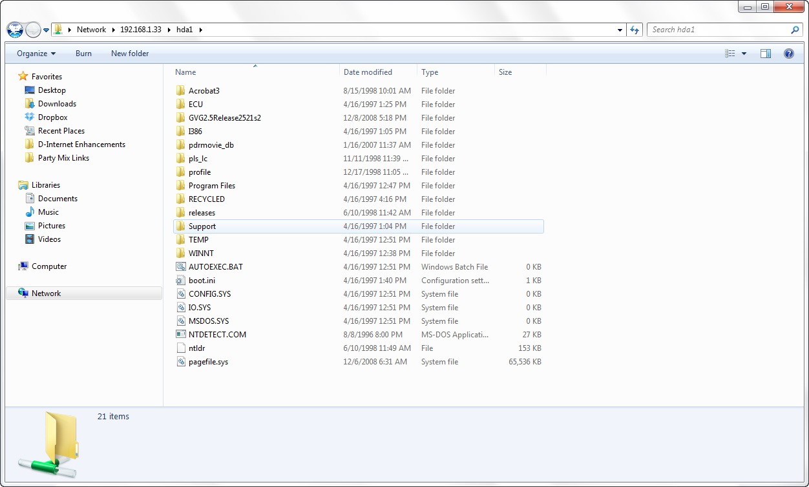809x487 pixels.
Task: Open the view options dropdown arrow
Action: [744, 54]
